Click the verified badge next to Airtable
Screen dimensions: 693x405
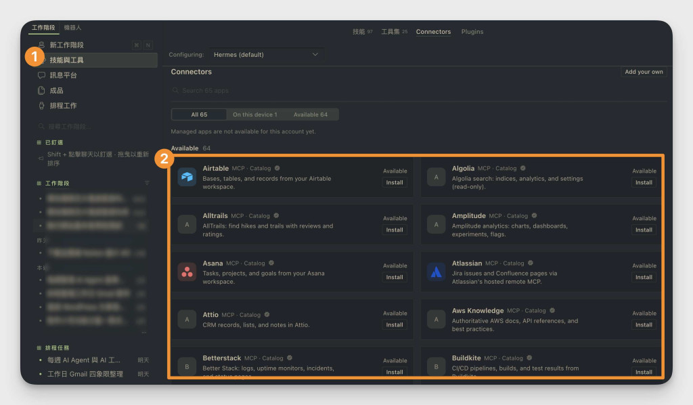[x=277, y=168]
